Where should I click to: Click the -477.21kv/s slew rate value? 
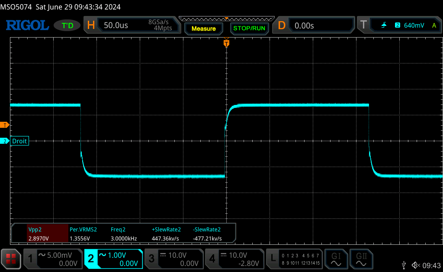[207, 238]
